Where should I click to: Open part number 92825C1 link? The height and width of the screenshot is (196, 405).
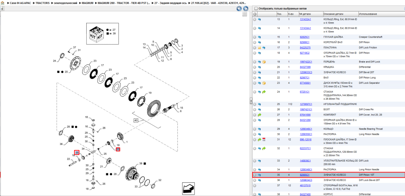click(x=305, y=37)
